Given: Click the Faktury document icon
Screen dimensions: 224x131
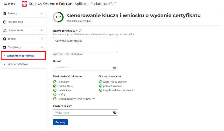Looking at the screenshot, I should pos(5,13).
